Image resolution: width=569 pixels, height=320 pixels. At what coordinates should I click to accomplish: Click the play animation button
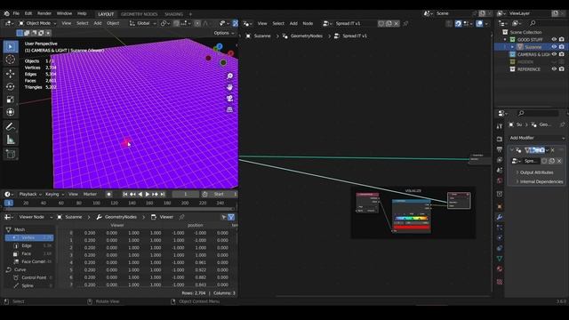tap(148, 195)
